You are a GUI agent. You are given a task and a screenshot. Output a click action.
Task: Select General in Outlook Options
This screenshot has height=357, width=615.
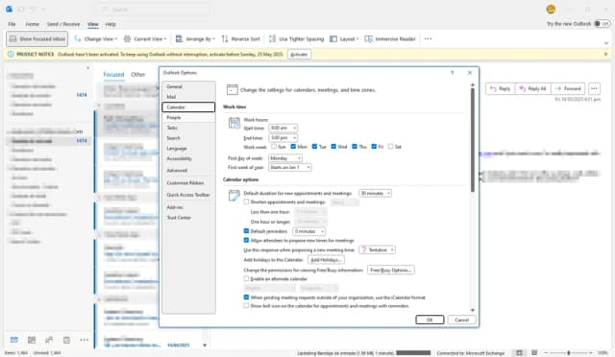tap(188, 86)
